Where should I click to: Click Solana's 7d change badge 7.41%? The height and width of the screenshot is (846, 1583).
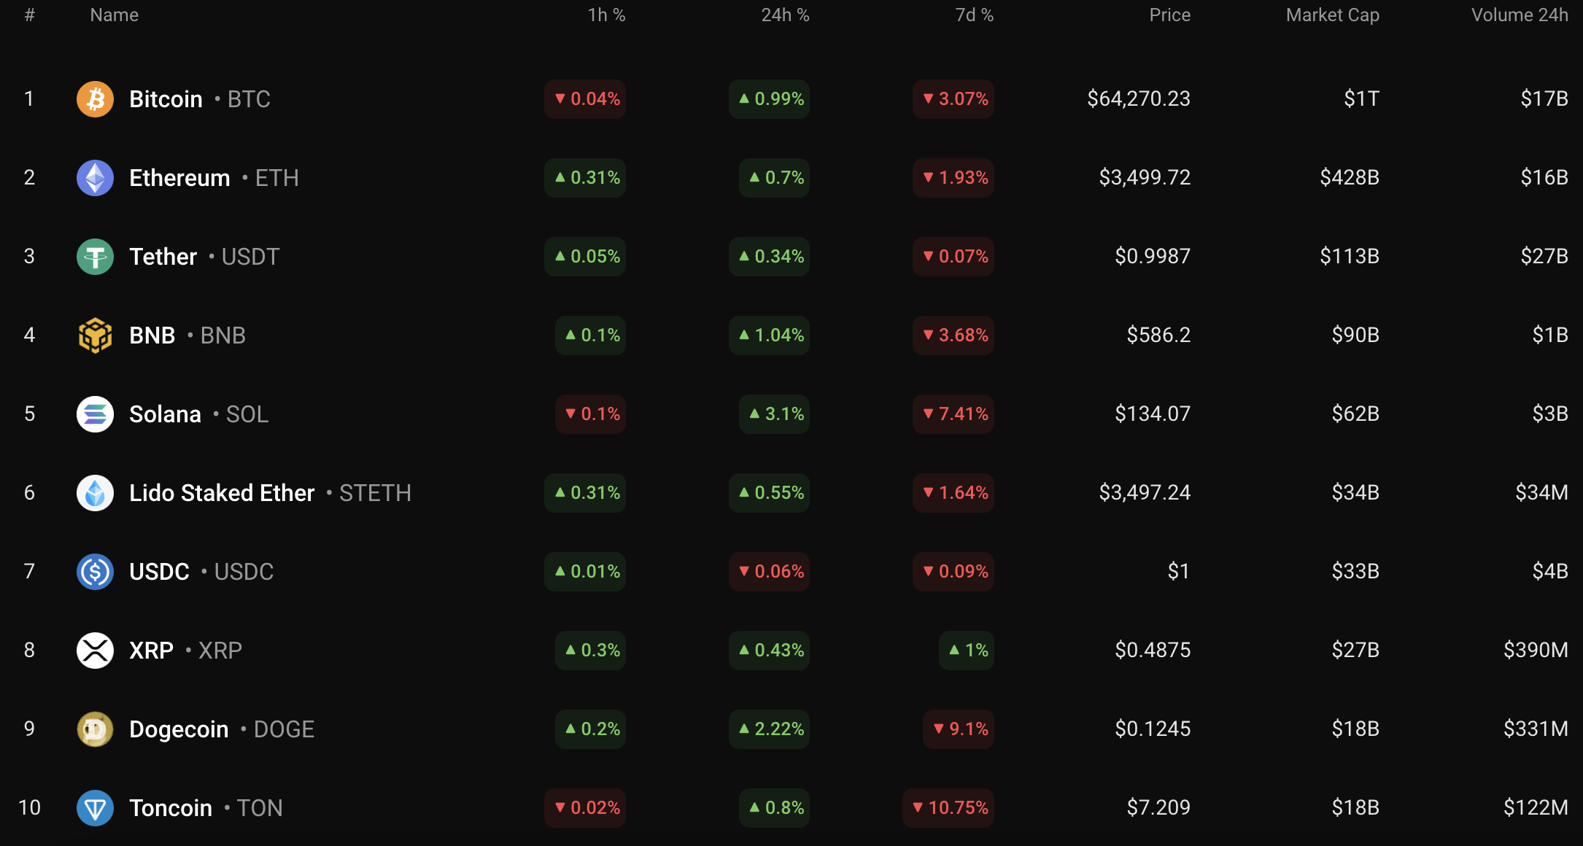pos(954,414)
